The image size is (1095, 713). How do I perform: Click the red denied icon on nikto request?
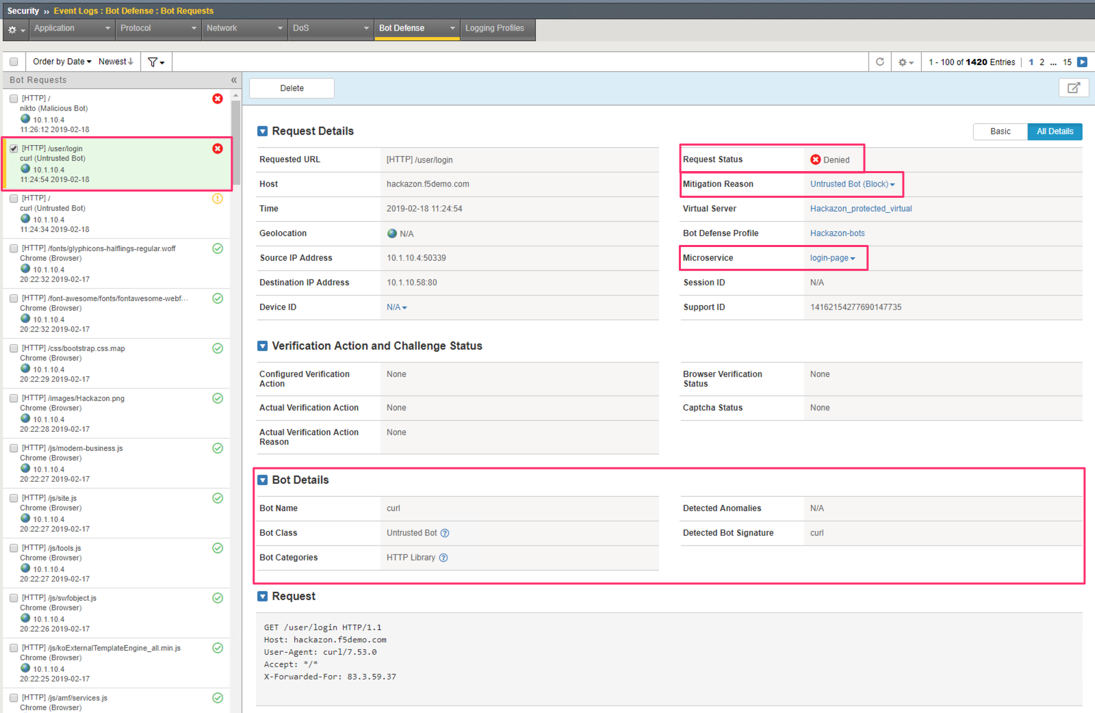point(218,99)
